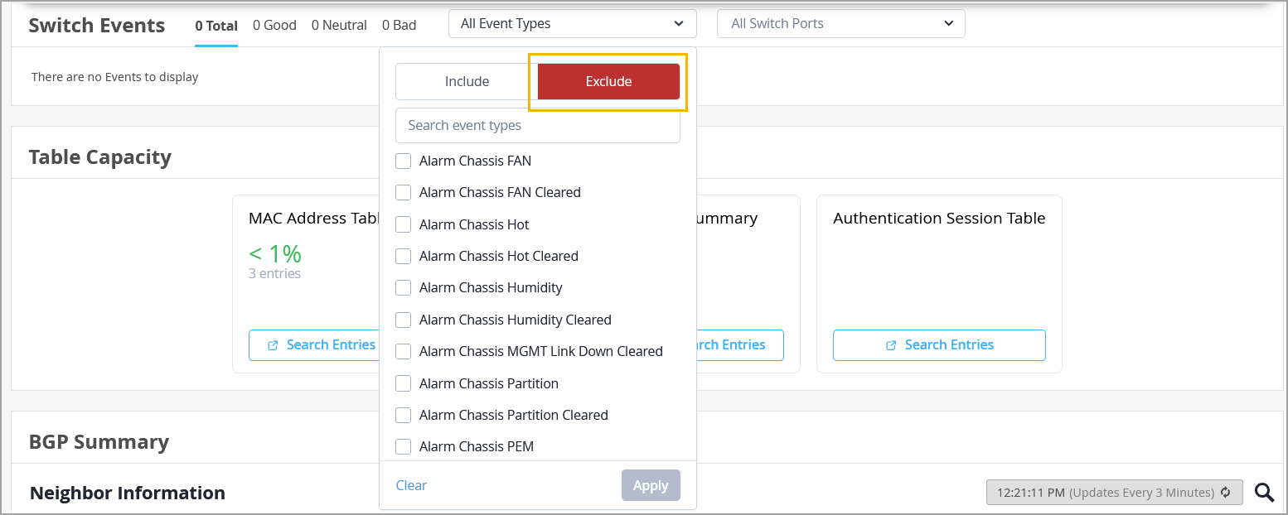
Task: Tick Alarm Chassis MGMT Link Down Cleared checkbox
Action: (404, 351)
